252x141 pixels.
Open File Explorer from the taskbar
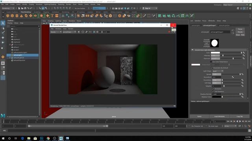coord(29,138)
